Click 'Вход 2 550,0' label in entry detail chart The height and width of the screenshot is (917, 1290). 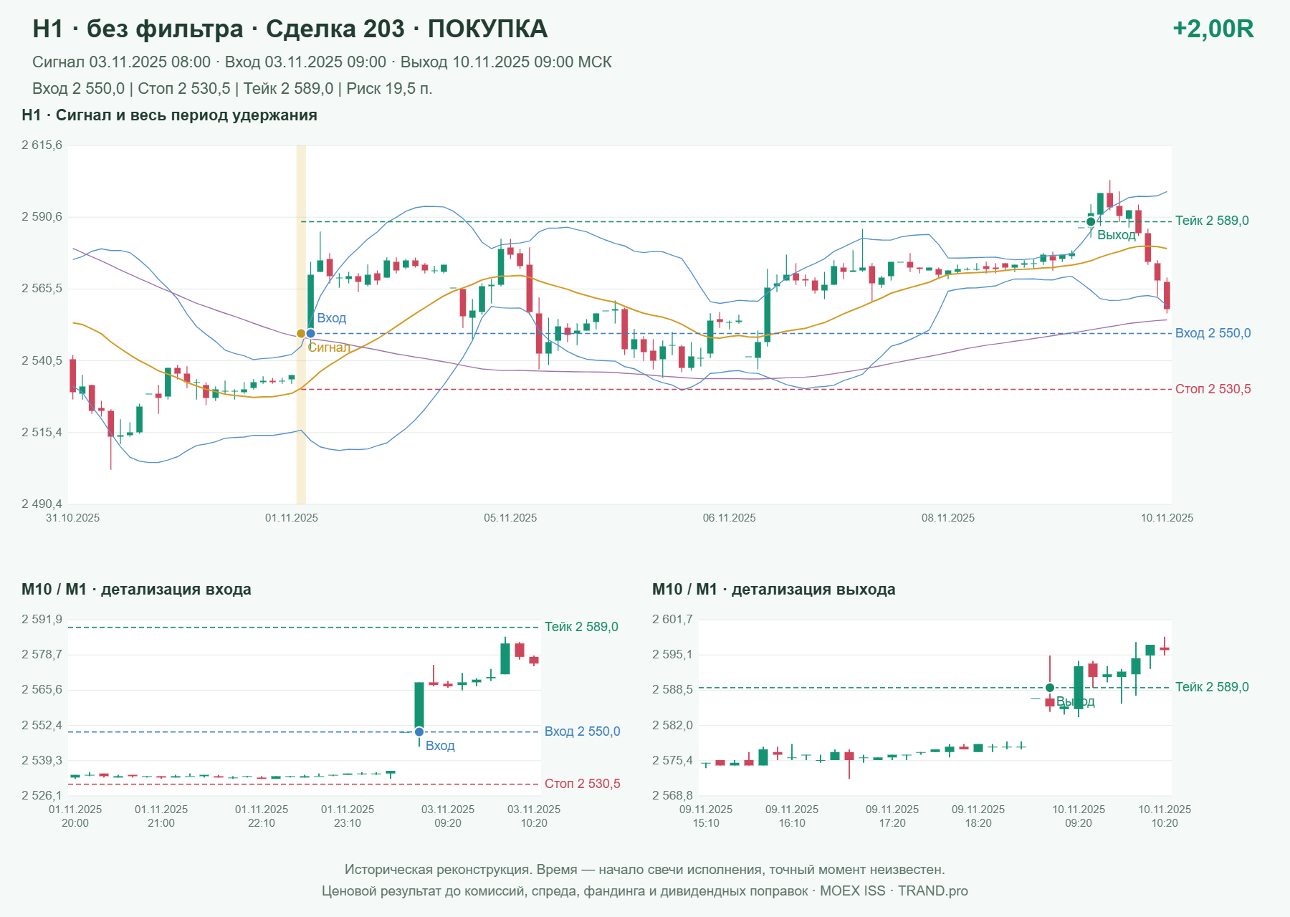click(582, 731)
